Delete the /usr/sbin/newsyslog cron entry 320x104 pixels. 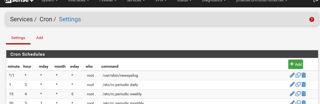304,75
